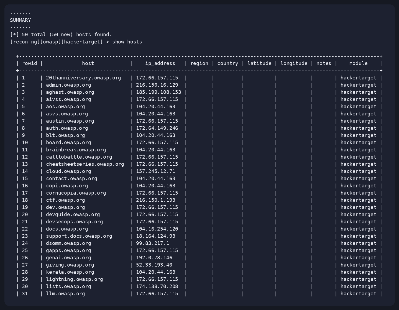Select the 'ip_address' column header

pyautogui.click(x=160, y=63)
